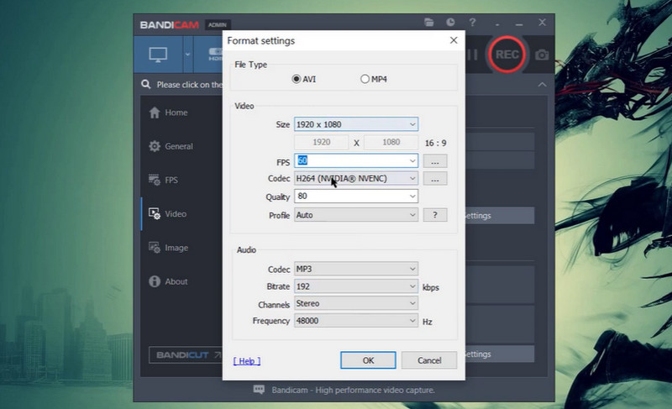Image resolution: width=672 pixels, height=409 pixels.
Task: Select the MP4 file type radio button
Action: tap(365, 79)
